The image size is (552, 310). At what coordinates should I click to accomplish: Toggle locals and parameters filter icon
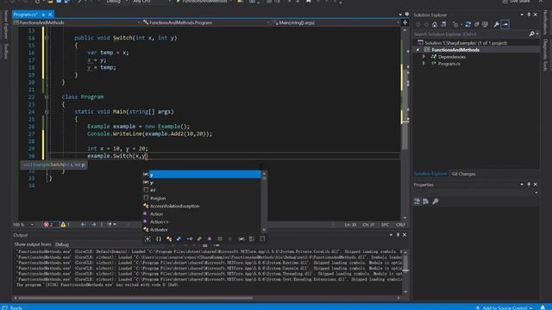[241, 239]
